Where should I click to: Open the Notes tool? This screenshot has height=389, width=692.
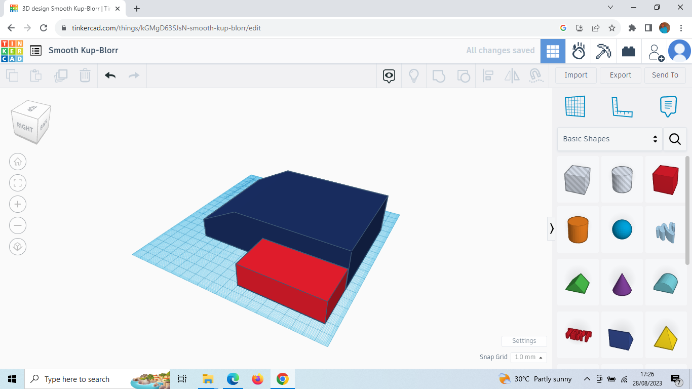(668, 106)
